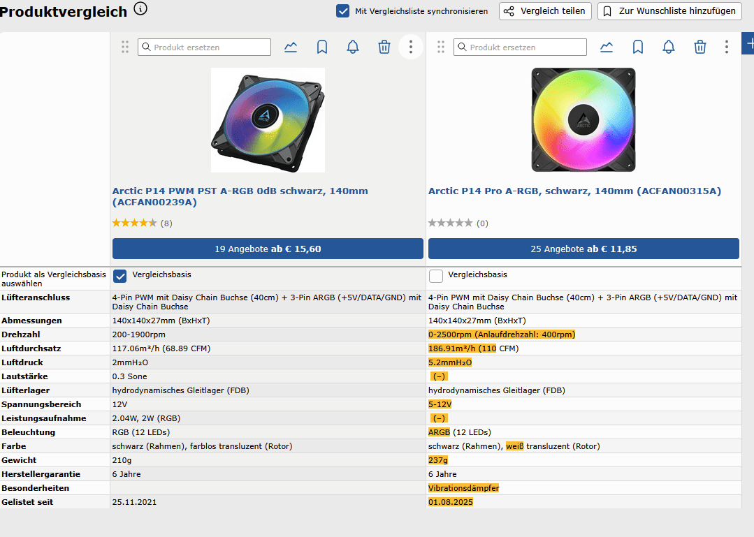This screenshot has height=537, width=754.
Task: Remove P14 Pro A-RGB with trash icon
Action: 700,47
